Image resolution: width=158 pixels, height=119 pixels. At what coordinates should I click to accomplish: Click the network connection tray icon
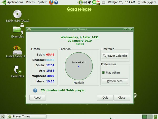89,2
